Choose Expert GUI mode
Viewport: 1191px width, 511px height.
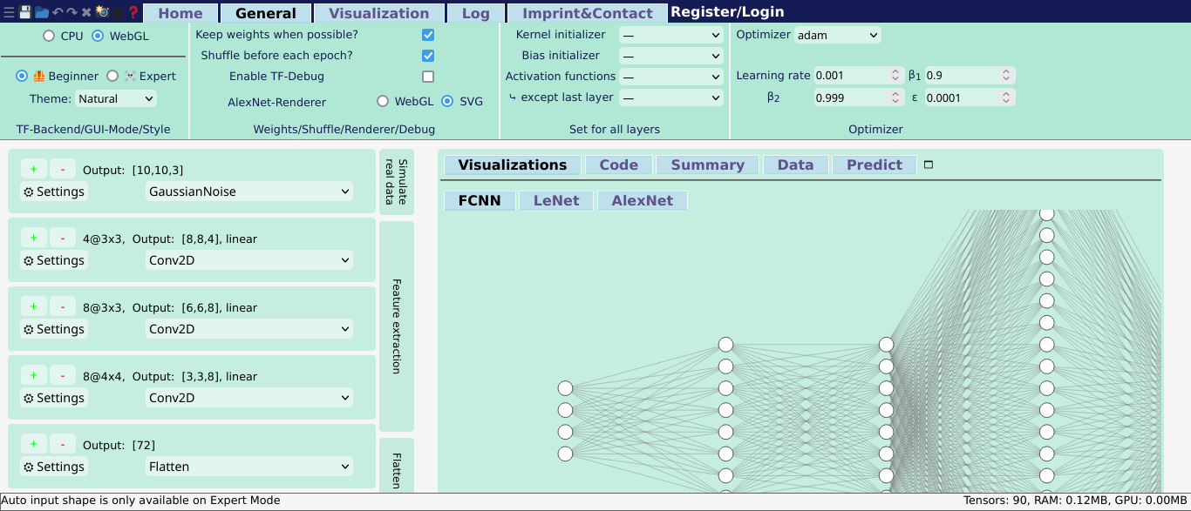coord(112,76)
